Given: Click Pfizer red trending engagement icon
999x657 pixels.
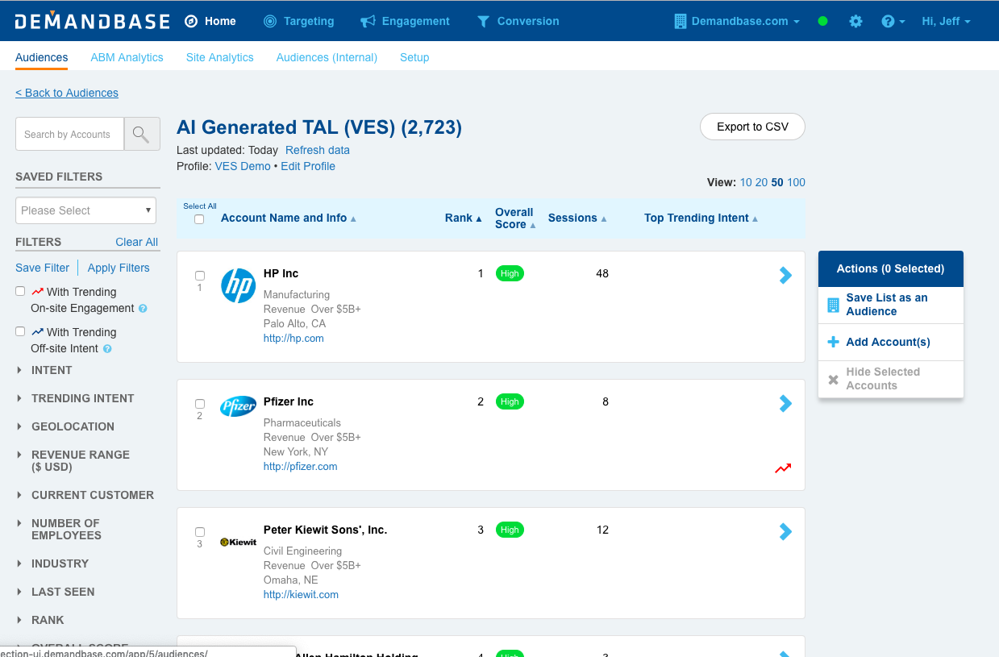Looking at the screenshot, I should tap(783, 468).
